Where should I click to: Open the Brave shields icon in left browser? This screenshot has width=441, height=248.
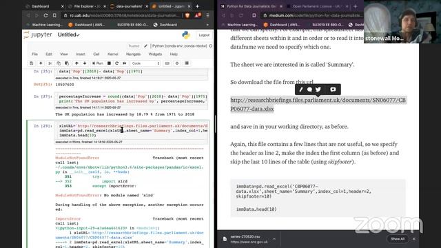coord(187,15)
